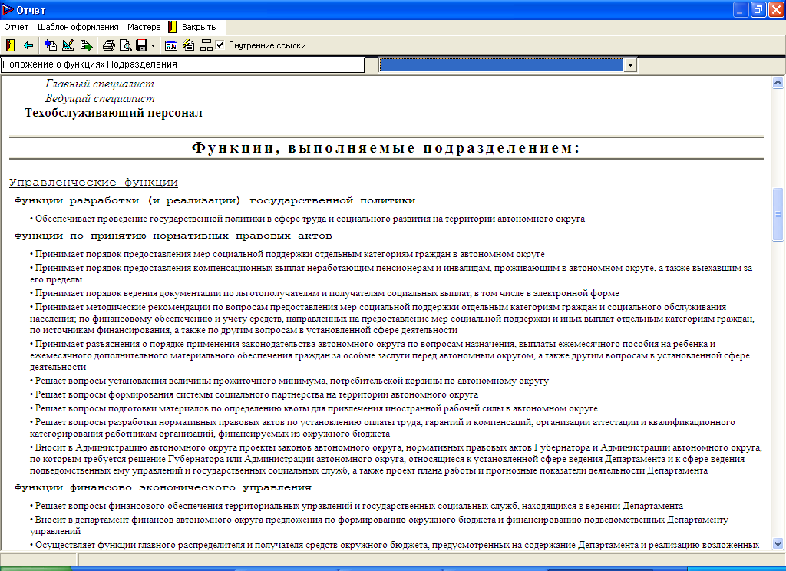
Task: Open the Мастера menu
Action: pyautogui.click(x=144, y=27)
